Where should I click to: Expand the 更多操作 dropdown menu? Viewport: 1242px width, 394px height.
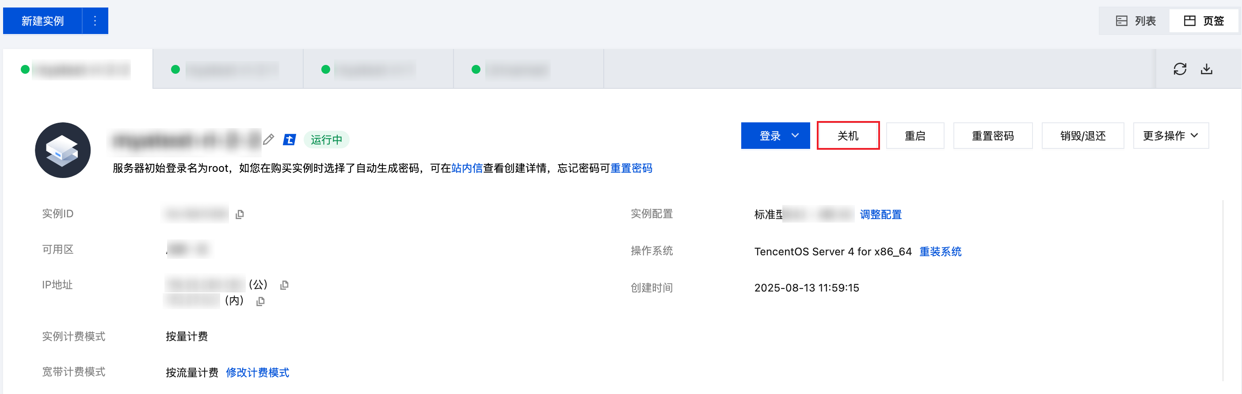click(x=1170, y=136)
